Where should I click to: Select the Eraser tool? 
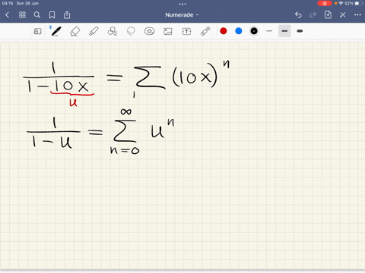[x=75, y=31]
